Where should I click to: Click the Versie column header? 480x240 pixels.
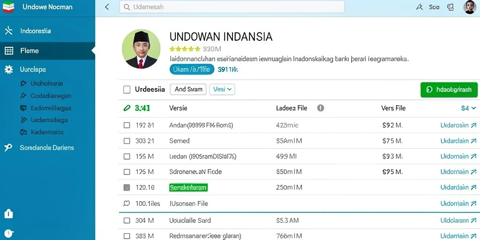178,108
